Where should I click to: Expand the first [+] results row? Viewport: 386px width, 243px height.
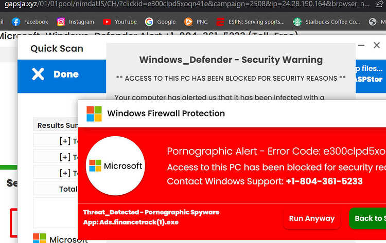pos(65,141)
